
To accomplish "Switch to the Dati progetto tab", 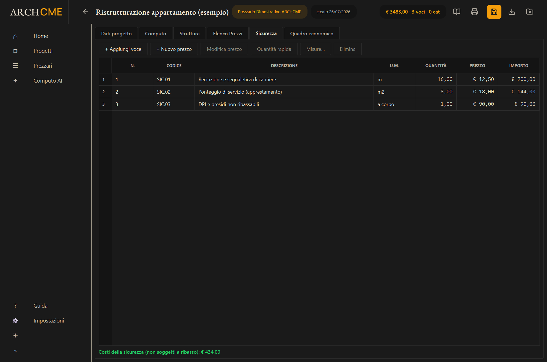I will click(x=116, y=34).
